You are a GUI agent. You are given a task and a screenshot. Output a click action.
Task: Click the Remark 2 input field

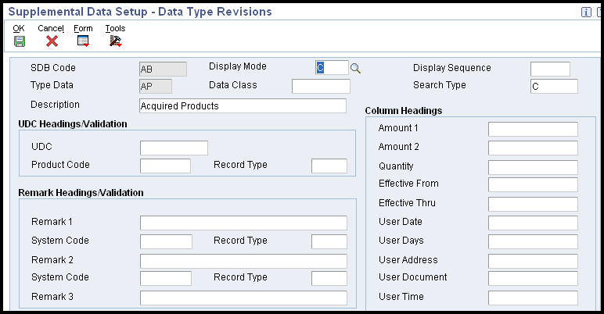[243, 261]
